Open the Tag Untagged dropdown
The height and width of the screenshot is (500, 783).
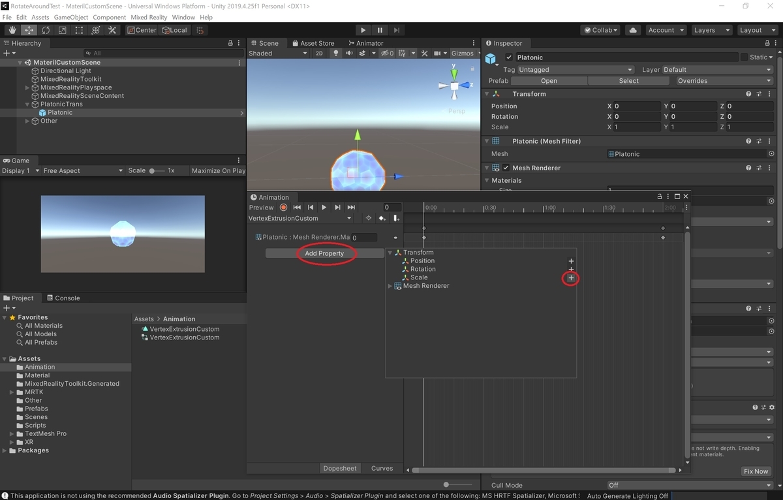click(576, 70)
